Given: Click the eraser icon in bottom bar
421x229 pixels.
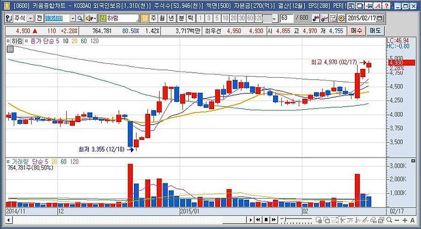Looking at the screenshot, I should [374, 220].
